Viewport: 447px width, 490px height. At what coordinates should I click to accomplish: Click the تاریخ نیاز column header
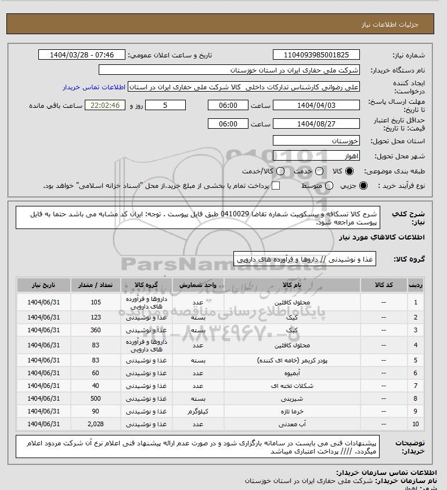(44, 285)
